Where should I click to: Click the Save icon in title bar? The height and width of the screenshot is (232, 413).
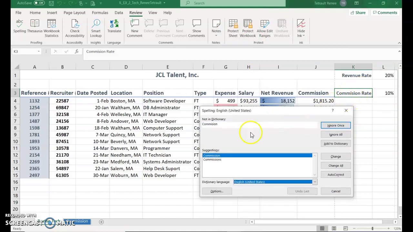pos(52,3)
